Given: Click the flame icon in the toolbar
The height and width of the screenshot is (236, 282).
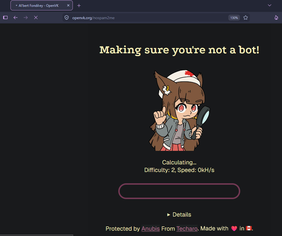Looking at the screenshot, I should coord(276,17).
